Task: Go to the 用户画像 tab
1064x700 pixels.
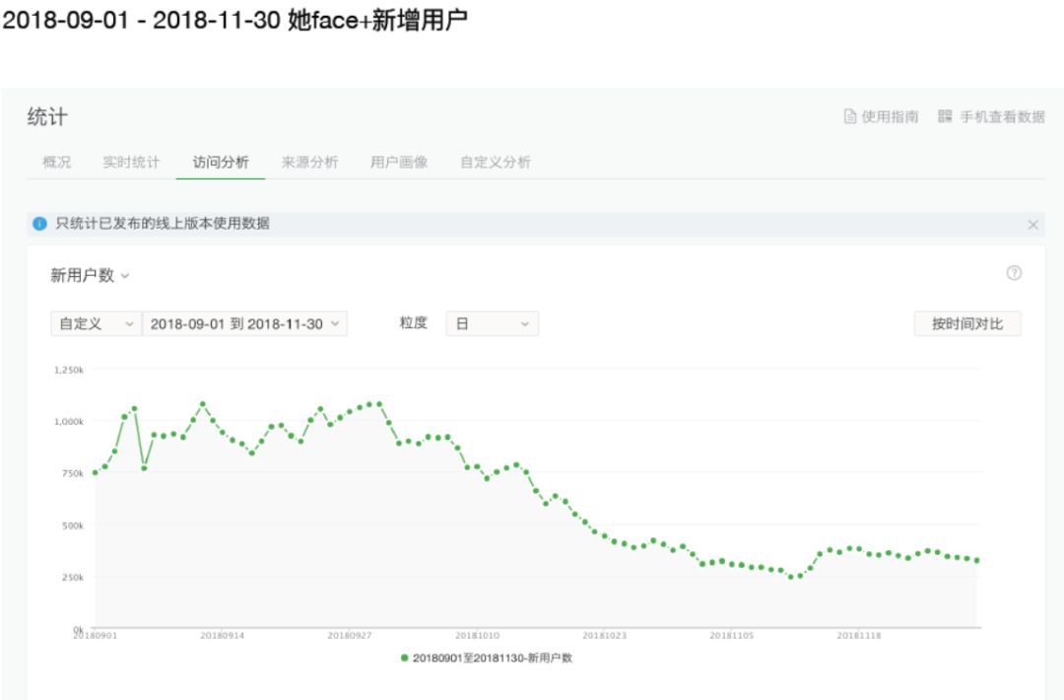Action: click(x=399, y=163)
